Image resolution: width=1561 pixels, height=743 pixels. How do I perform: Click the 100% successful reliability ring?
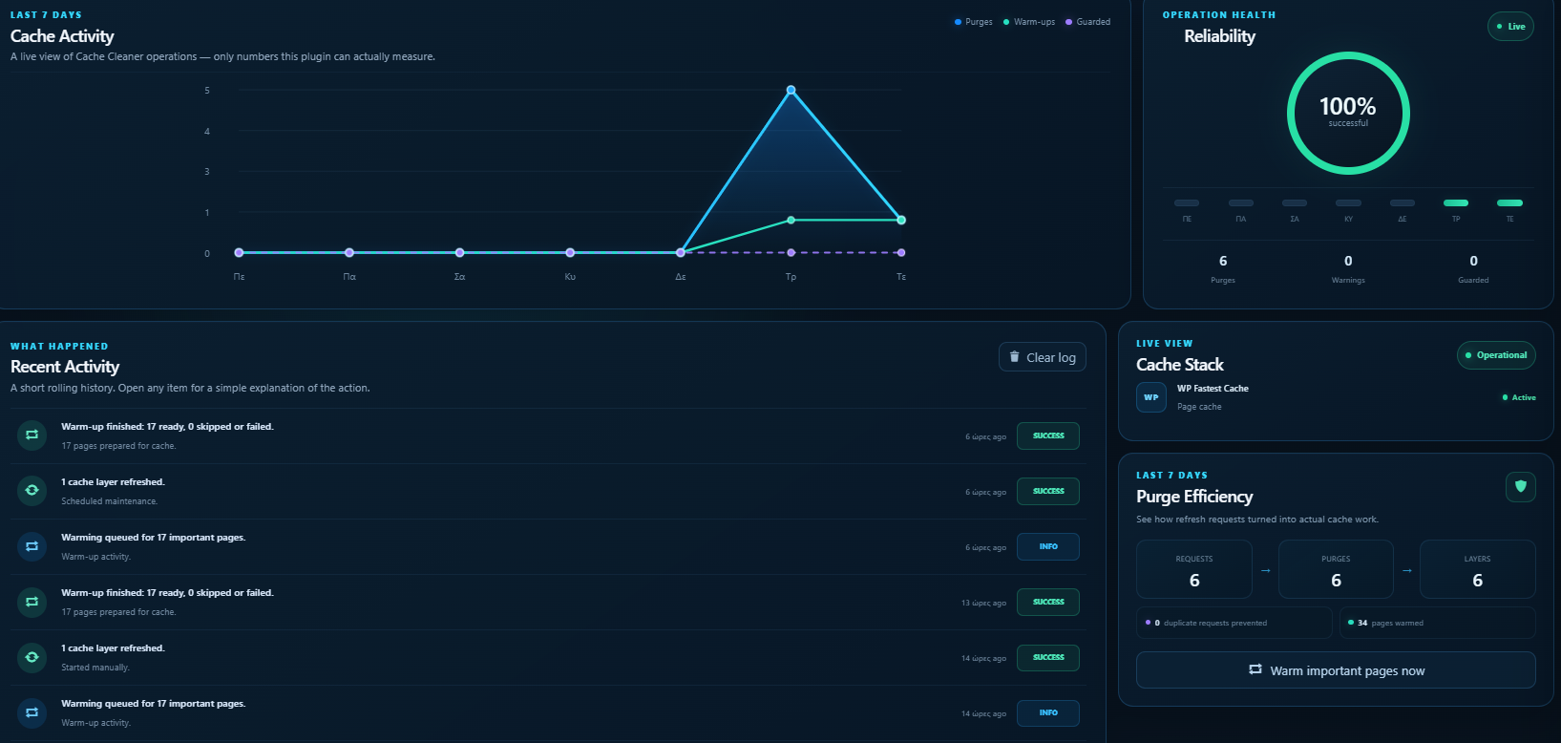click(1348, 113)
